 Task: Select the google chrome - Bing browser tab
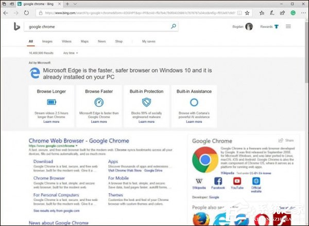click(39, 4)
